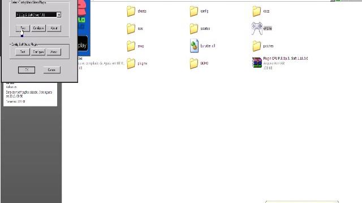The height and width of the screenshot is (203, 362).
Task: Click Configure in the Soft Video Plugin group
Action: coord(38,52)
